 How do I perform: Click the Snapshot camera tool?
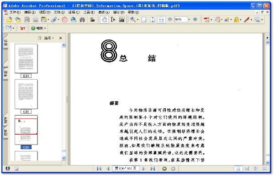click(x=122, y=20)
